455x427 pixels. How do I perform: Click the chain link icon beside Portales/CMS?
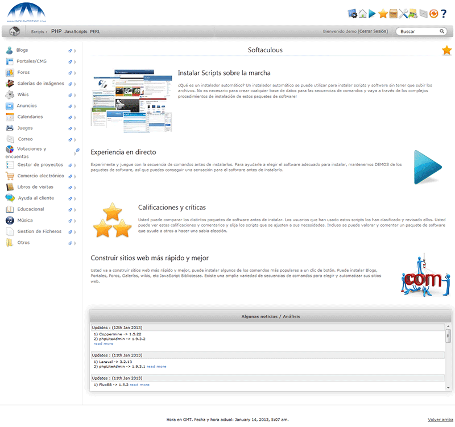coord(70,62)
